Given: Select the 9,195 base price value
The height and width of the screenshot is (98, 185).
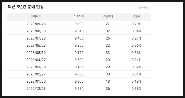Looking at the screenshot, I should tap(79, 67).
